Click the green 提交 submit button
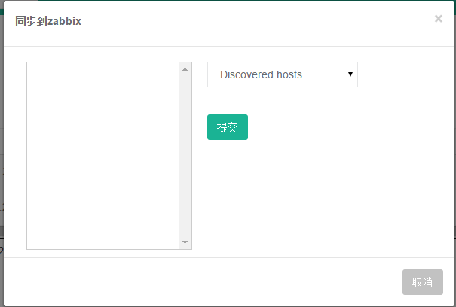Viewport: 456px width, 307px height. (228, 127)
